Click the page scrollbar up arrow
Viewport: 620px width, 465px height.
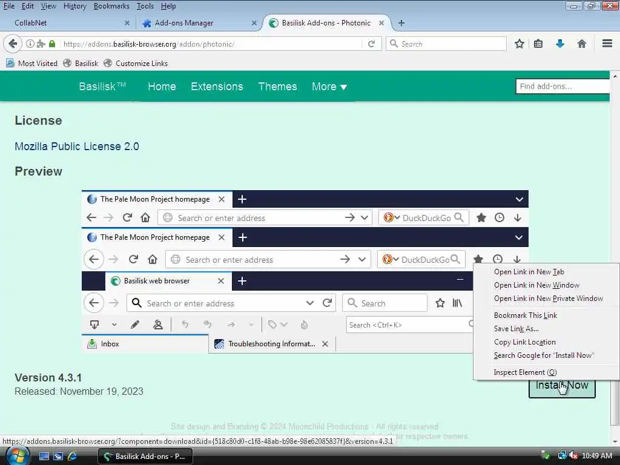(x=615, y=76)
